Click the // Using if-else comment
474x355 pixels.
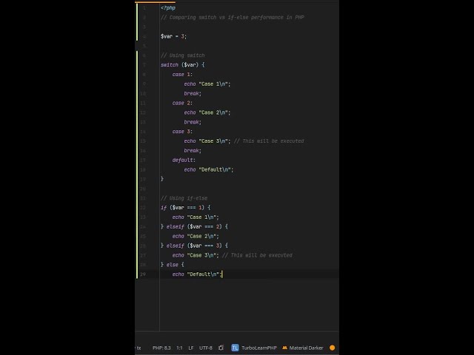point(184,198)
